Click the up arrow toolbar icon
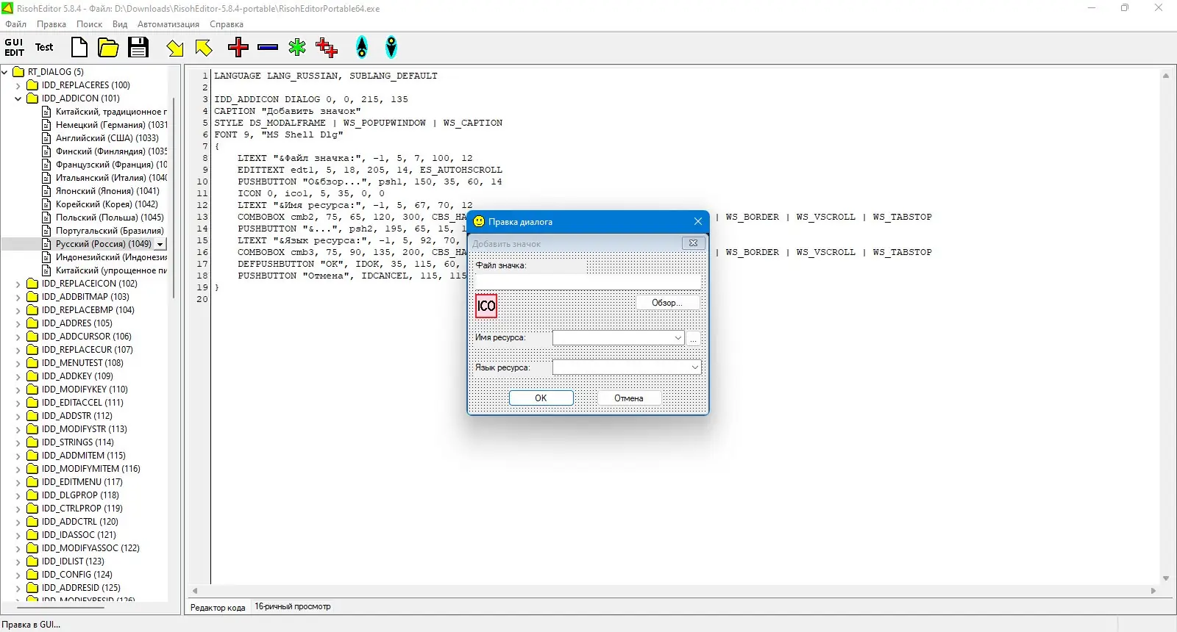Viewport: 1177px width, 632px height. 362,48
